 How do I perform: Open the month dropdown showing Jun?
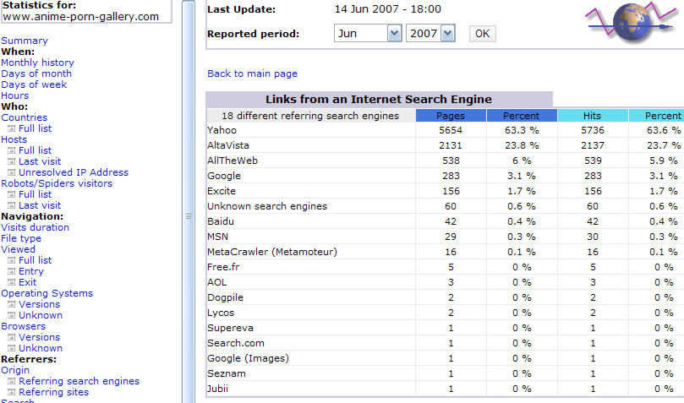pyautogui.click(x=367, y=34)
